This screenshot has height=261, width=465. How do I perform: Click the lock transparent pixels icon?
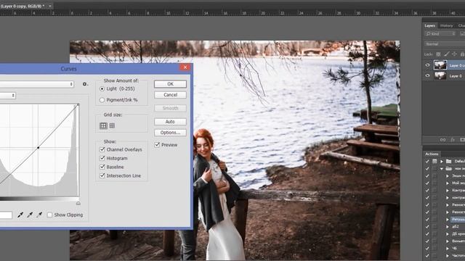(438, 54)
